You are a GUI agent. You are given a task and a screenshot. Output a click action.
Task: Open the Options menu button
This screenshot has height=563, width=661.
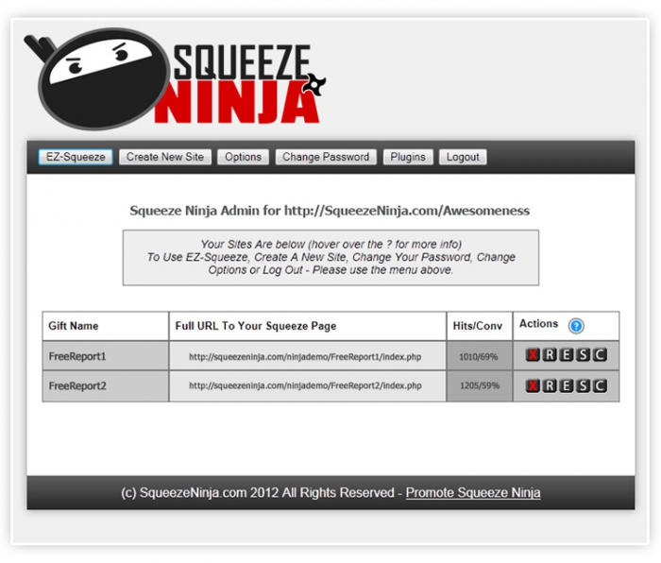click(x=243, y=157)
